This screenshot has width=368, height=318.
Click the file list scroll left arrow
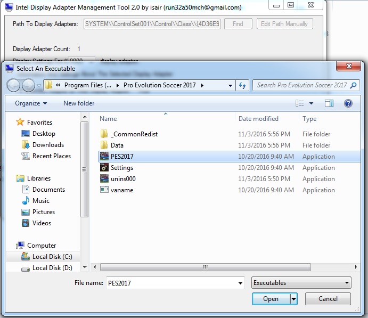[x=95, y=267]
